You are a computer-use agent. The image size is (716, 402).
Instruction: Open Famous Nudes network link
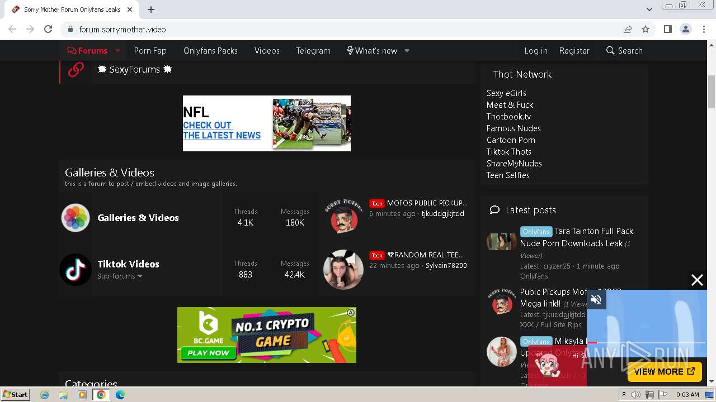(x=514, y=128)
